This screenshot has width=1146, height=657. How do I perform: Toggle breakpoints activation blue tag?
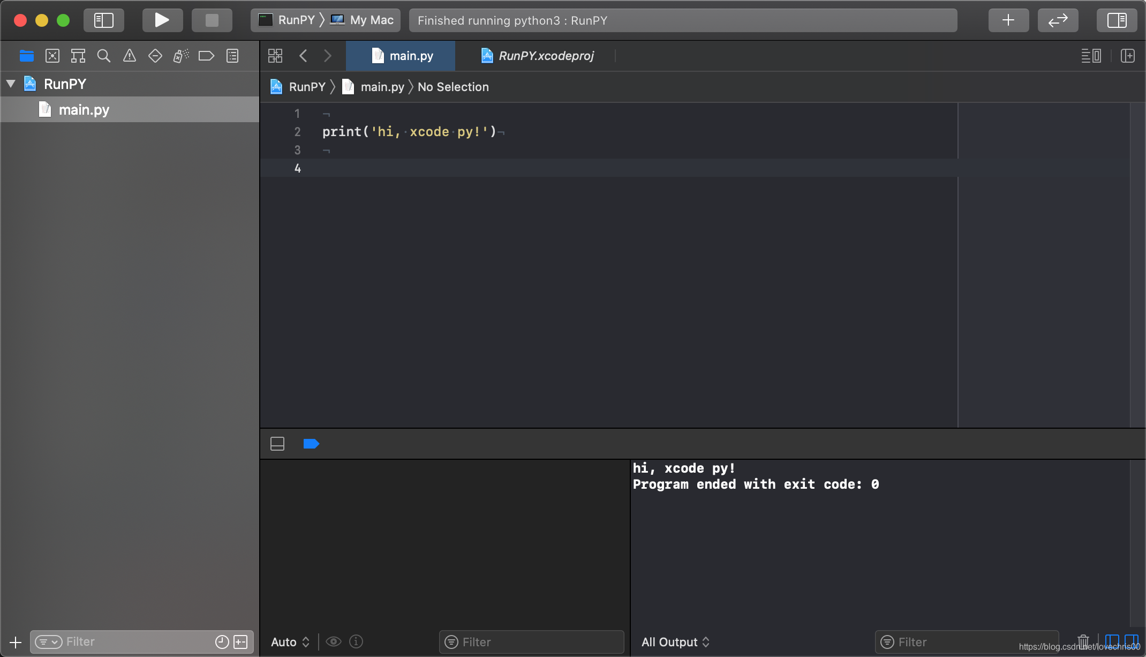[311, 444]
